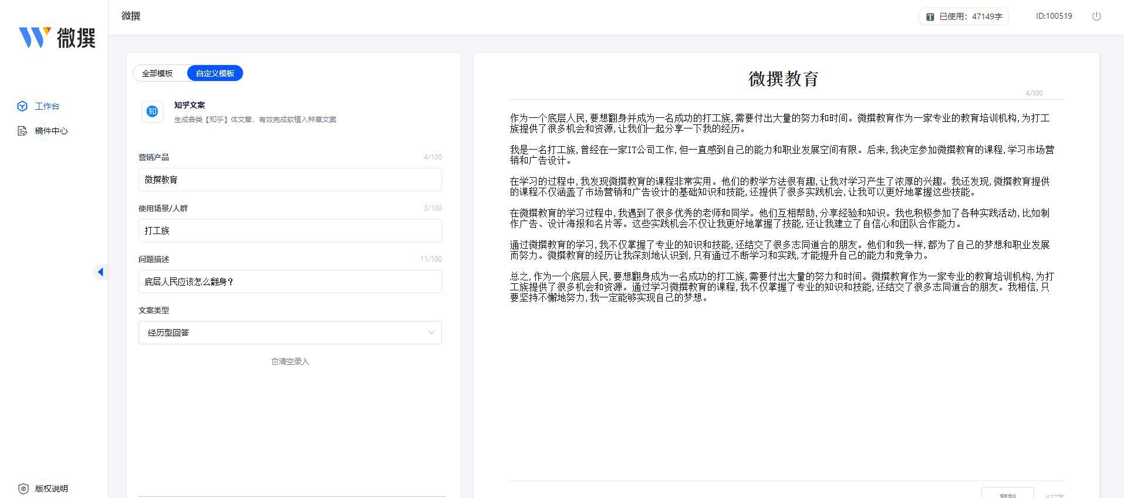Switch to the 自定义模板 tab
This screenshot has height=498, width=1124.
pos(215,73)
